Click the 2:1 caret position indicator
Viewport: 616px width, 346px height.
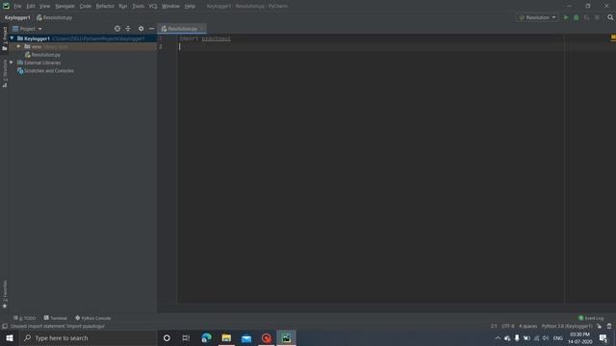[494, 326]
